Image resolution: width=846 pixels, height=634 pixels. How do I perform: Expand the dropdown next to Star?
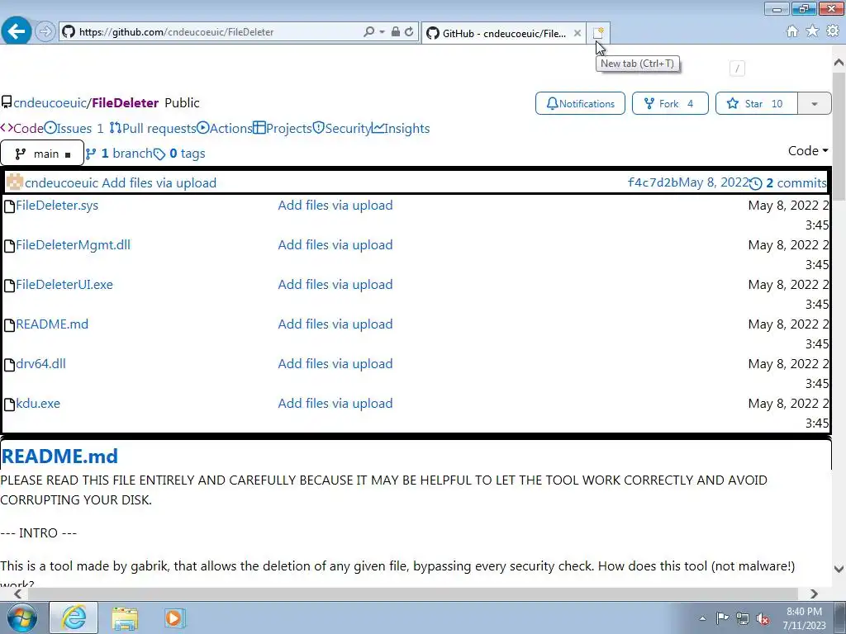(x=814, y=103)
